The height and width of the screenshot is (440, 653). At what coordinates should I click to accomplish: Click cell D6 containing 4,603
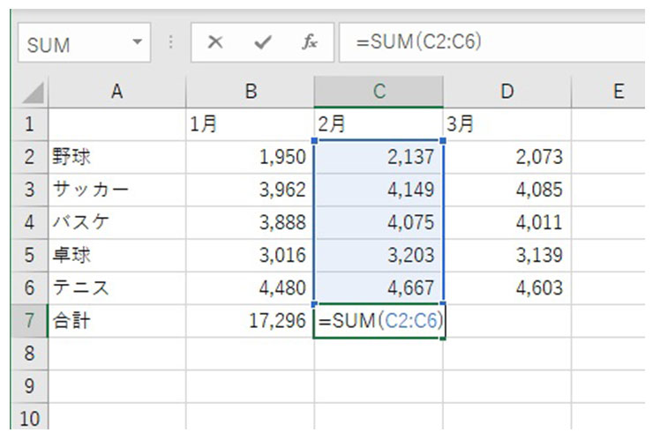pos(507,289)
